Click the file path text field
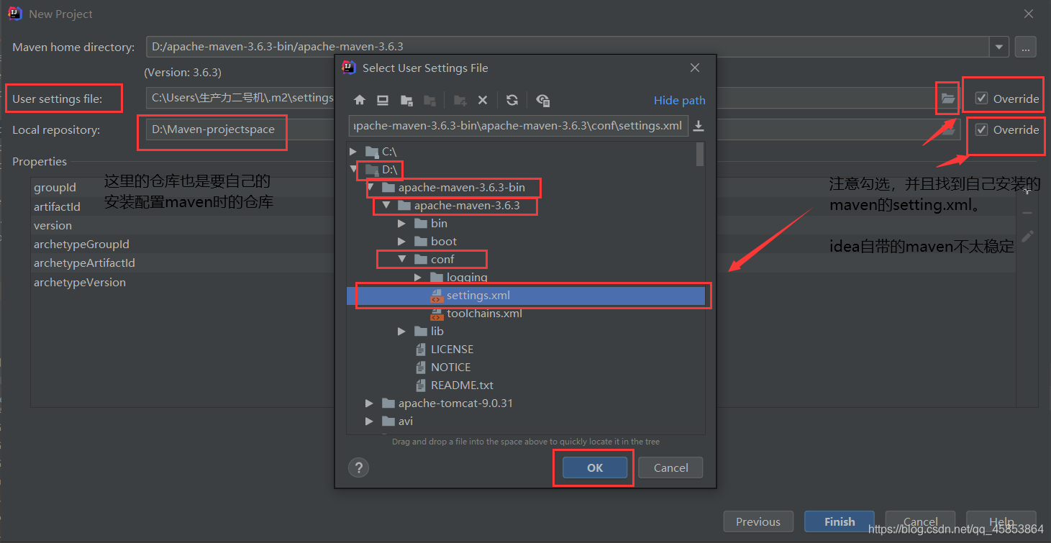Screen dimensions: 1051x543 pos(518,126)
